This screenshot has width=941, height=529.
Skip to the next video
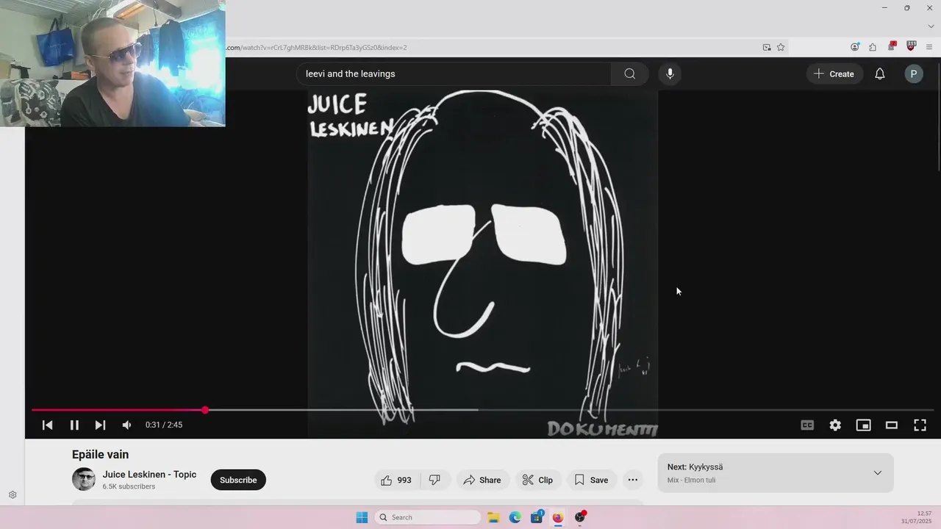click(x=101, y=425)
